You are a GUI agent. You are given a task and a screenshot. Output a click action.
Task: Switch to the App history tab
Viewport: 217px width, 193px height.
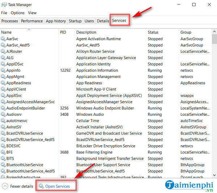(x=56, y=21)
